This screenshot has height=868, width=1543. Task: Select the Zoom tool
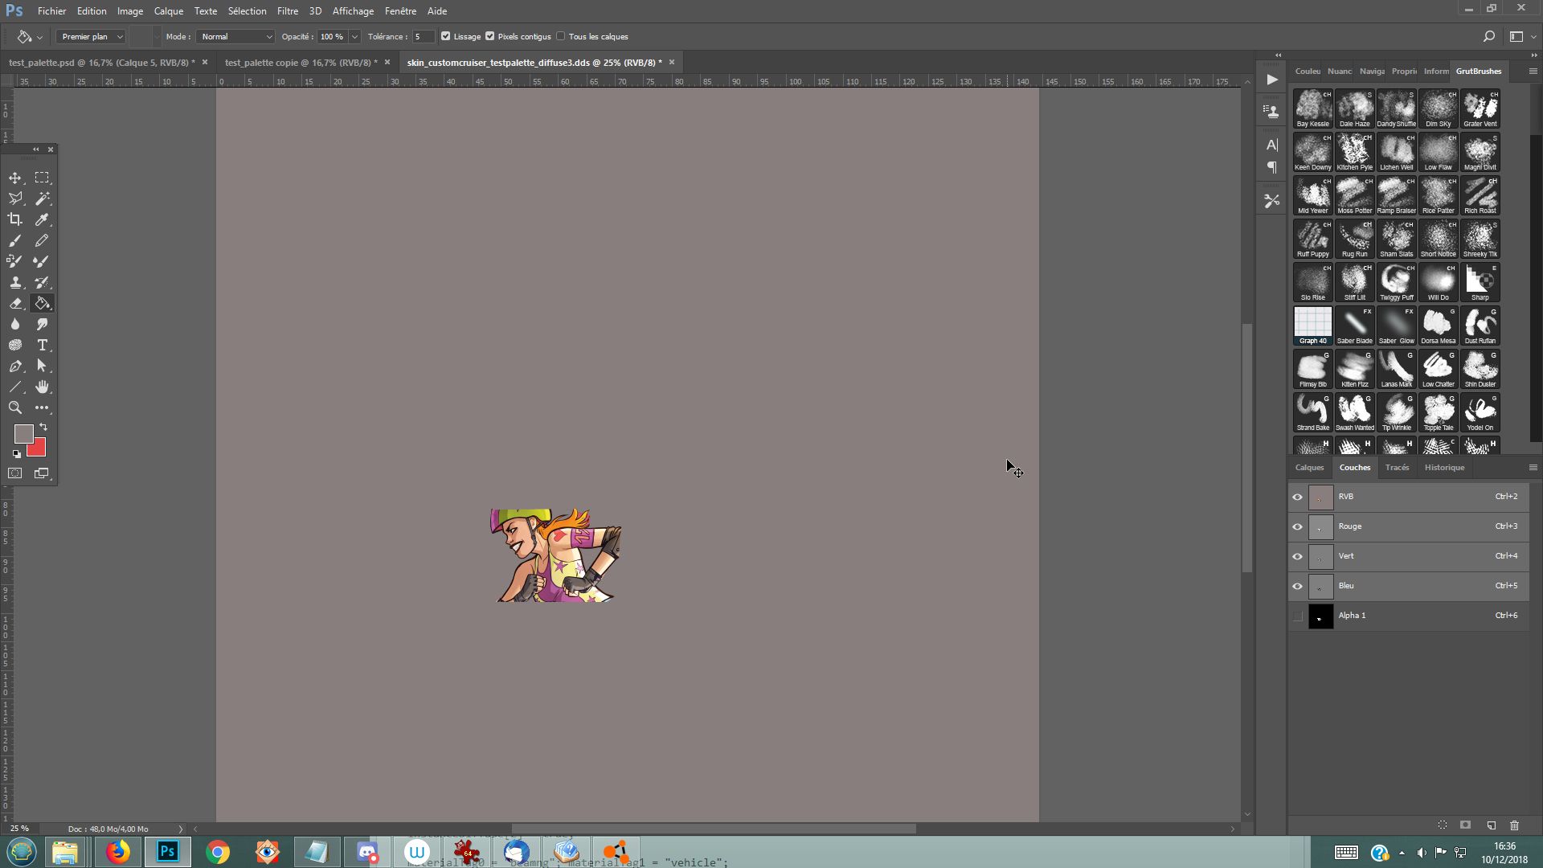point(15,407)
